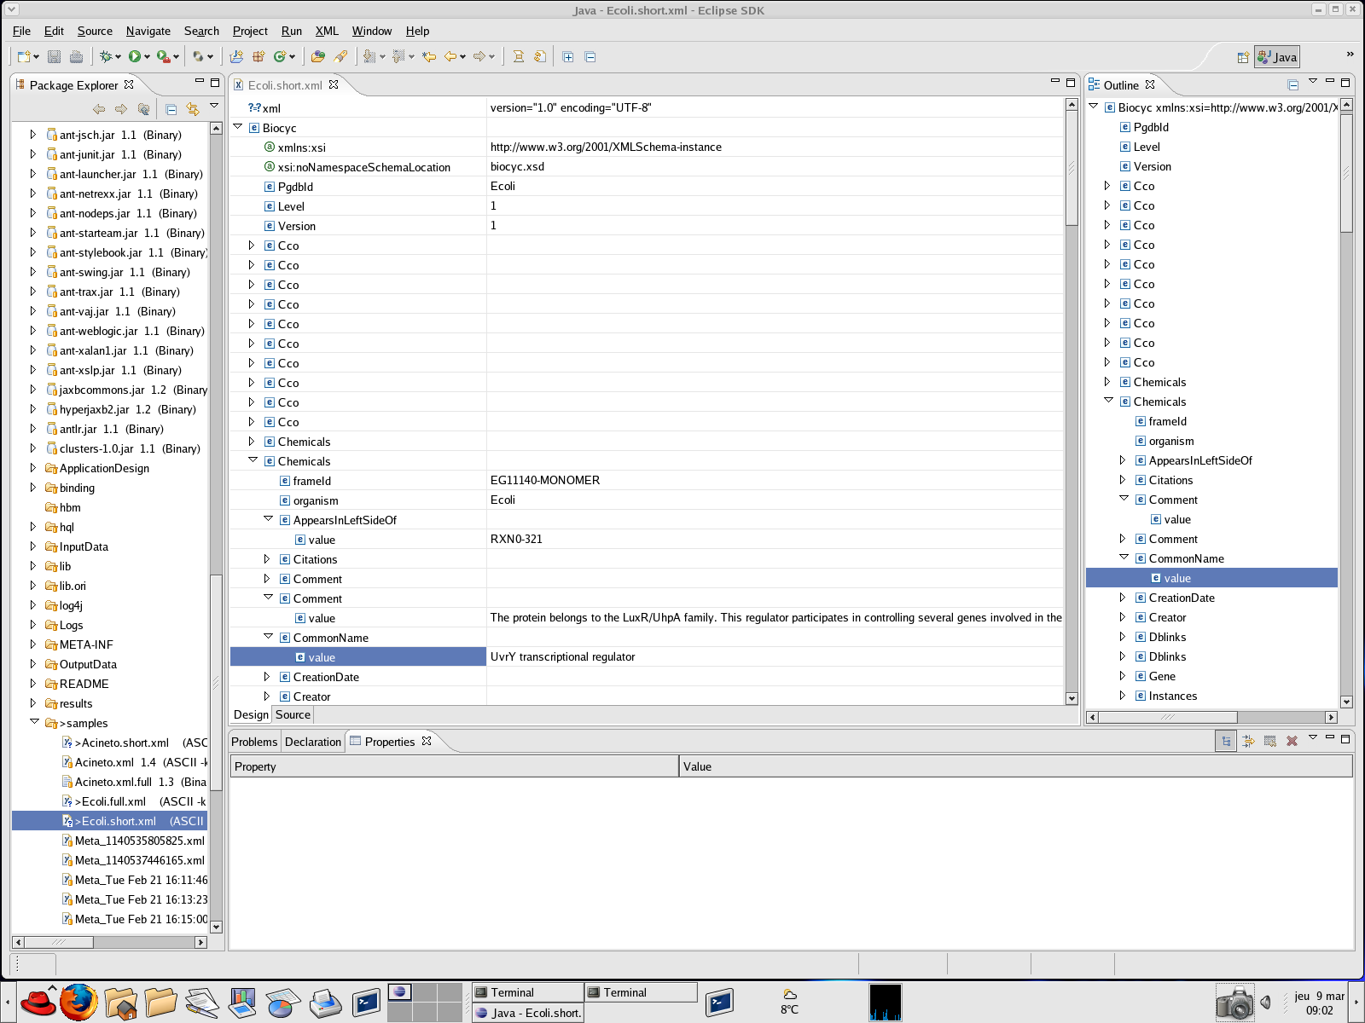The height and width of the screenshot is (1023, 1365).
Task: Click workspace switcher first desktop
Action: click(x=399, y=991)
